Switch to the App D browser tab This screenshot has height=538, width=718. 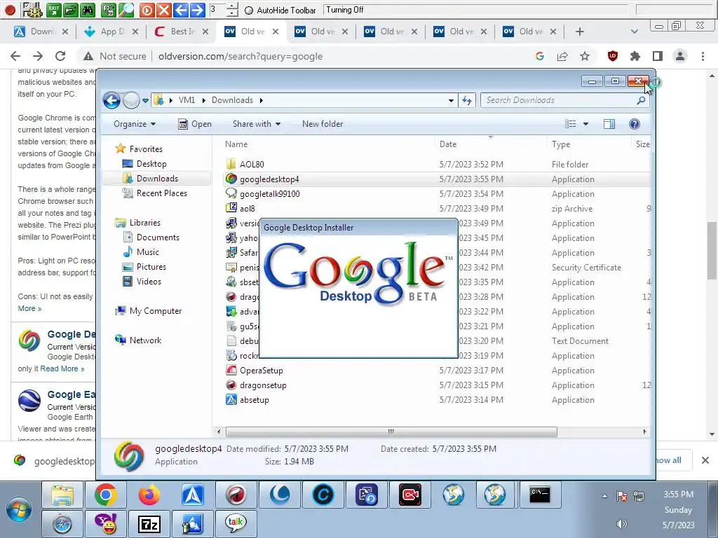point(110,32)
